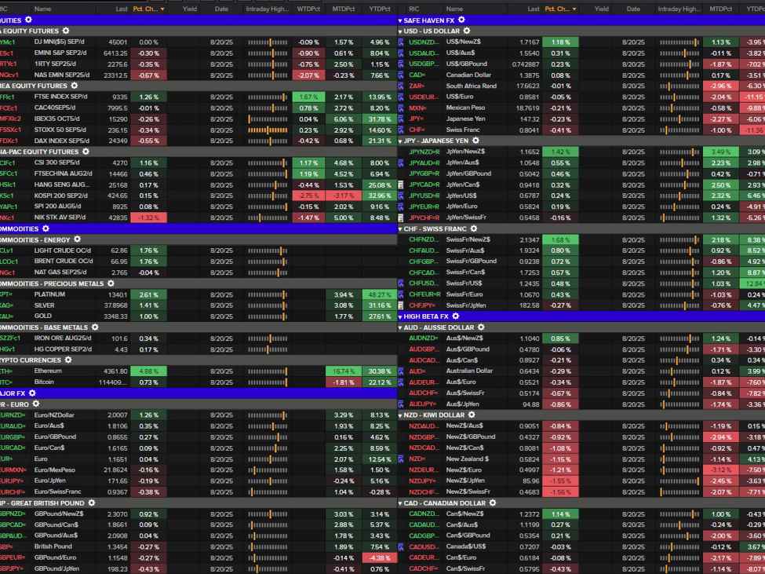Collapse the NZD - KIWI DOLLAR group
This screenshot has width=765, height=574.
point(400,415)
